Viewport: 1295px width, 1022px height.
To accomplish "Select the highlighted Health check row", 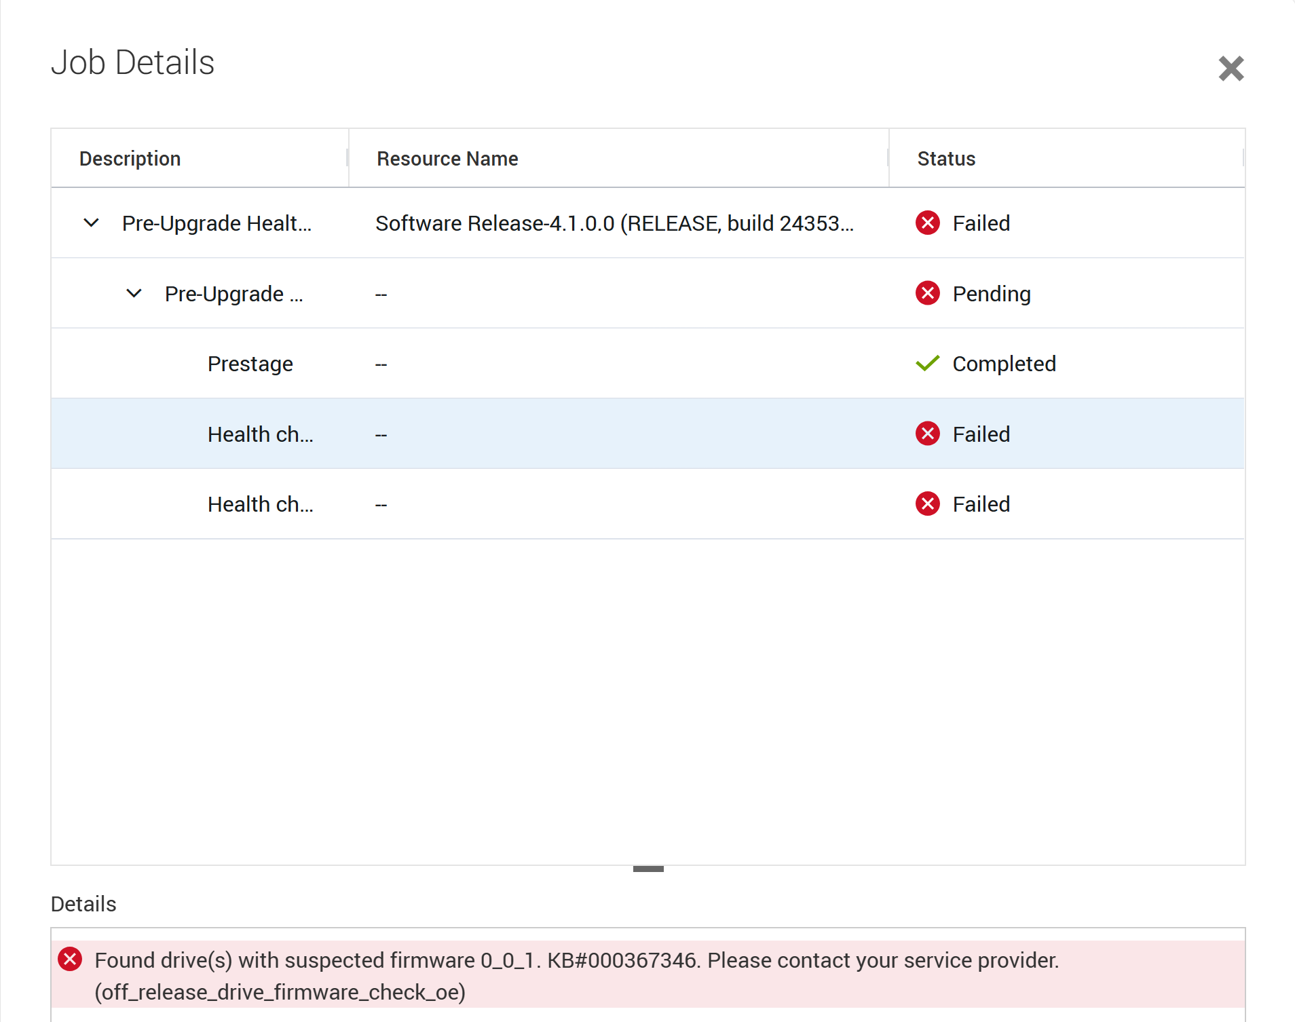I will tap(260, 434).
